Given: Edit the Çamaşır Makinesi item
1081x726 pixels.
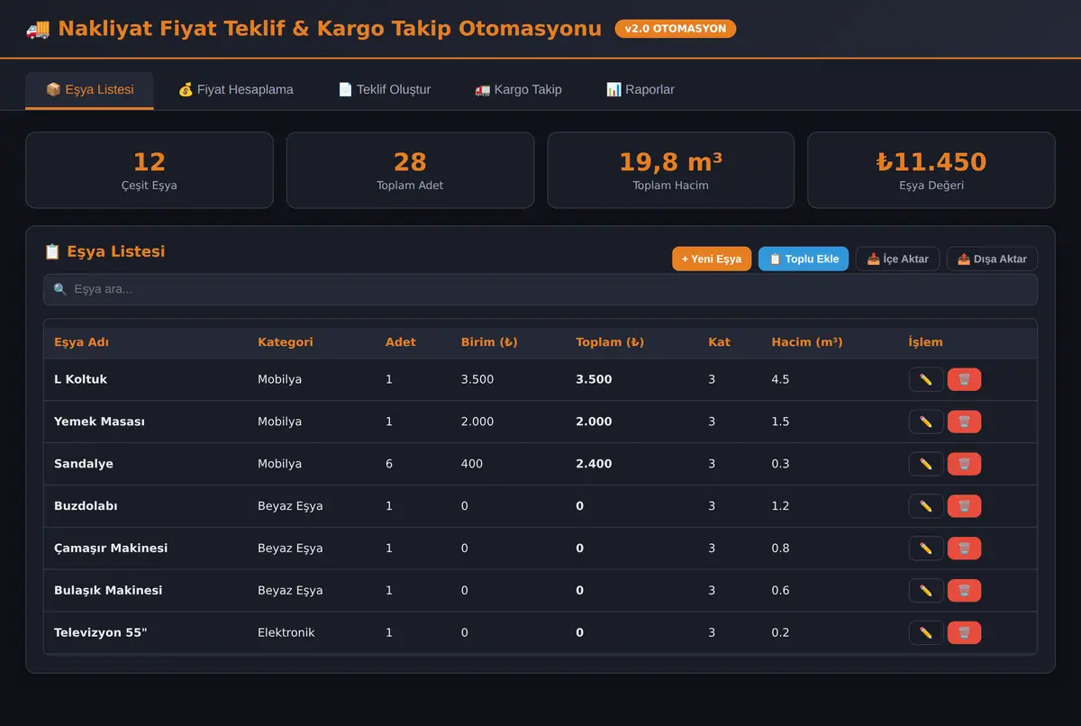Looking at the screenshot, I should [926, 548].
